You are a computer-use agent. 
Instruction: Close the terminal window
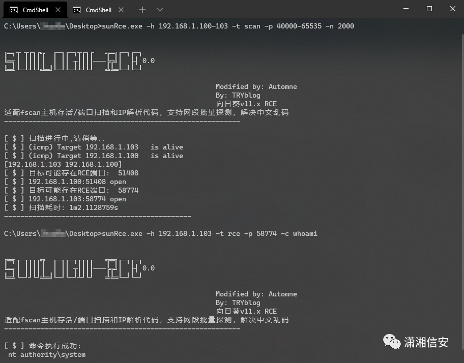452,9
